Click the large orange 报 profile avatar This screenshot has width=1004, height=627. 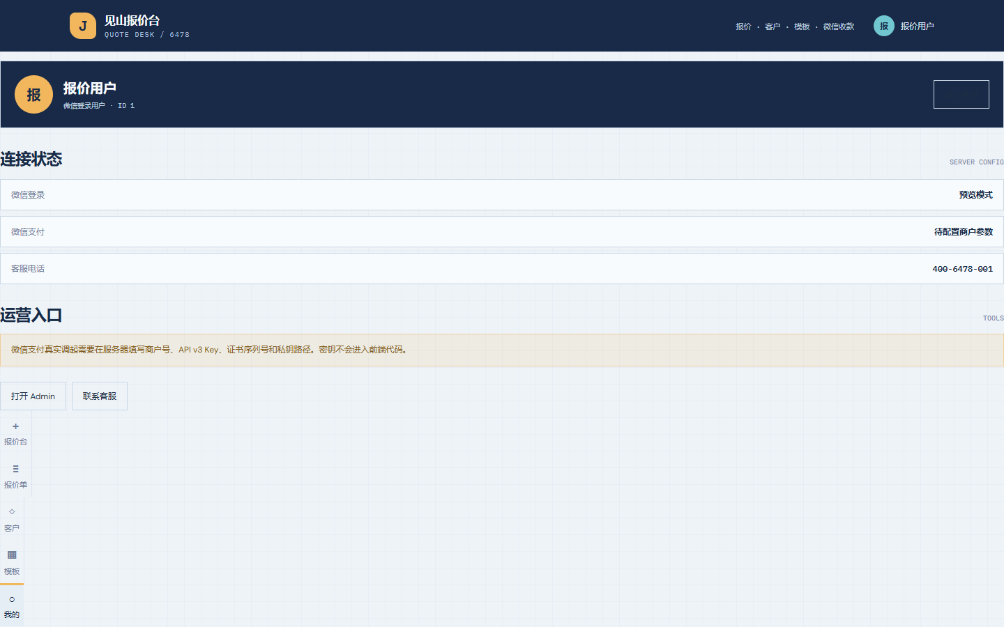33,94
